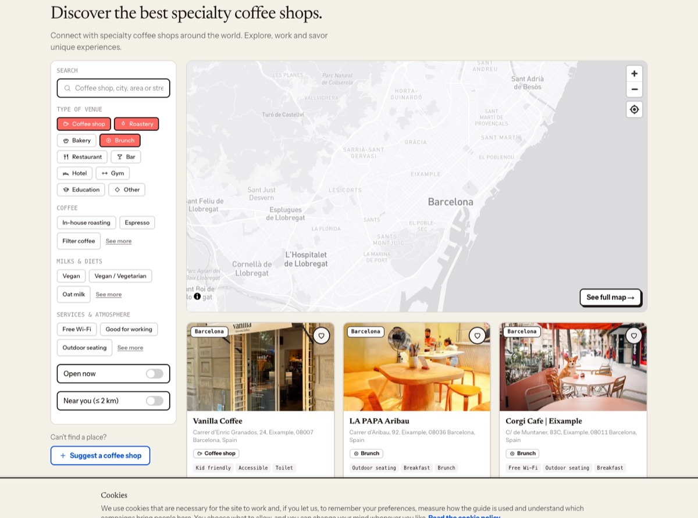Zoom out on the map
Viewport: 698px width, 518px height.
click(x=634, y=90)
